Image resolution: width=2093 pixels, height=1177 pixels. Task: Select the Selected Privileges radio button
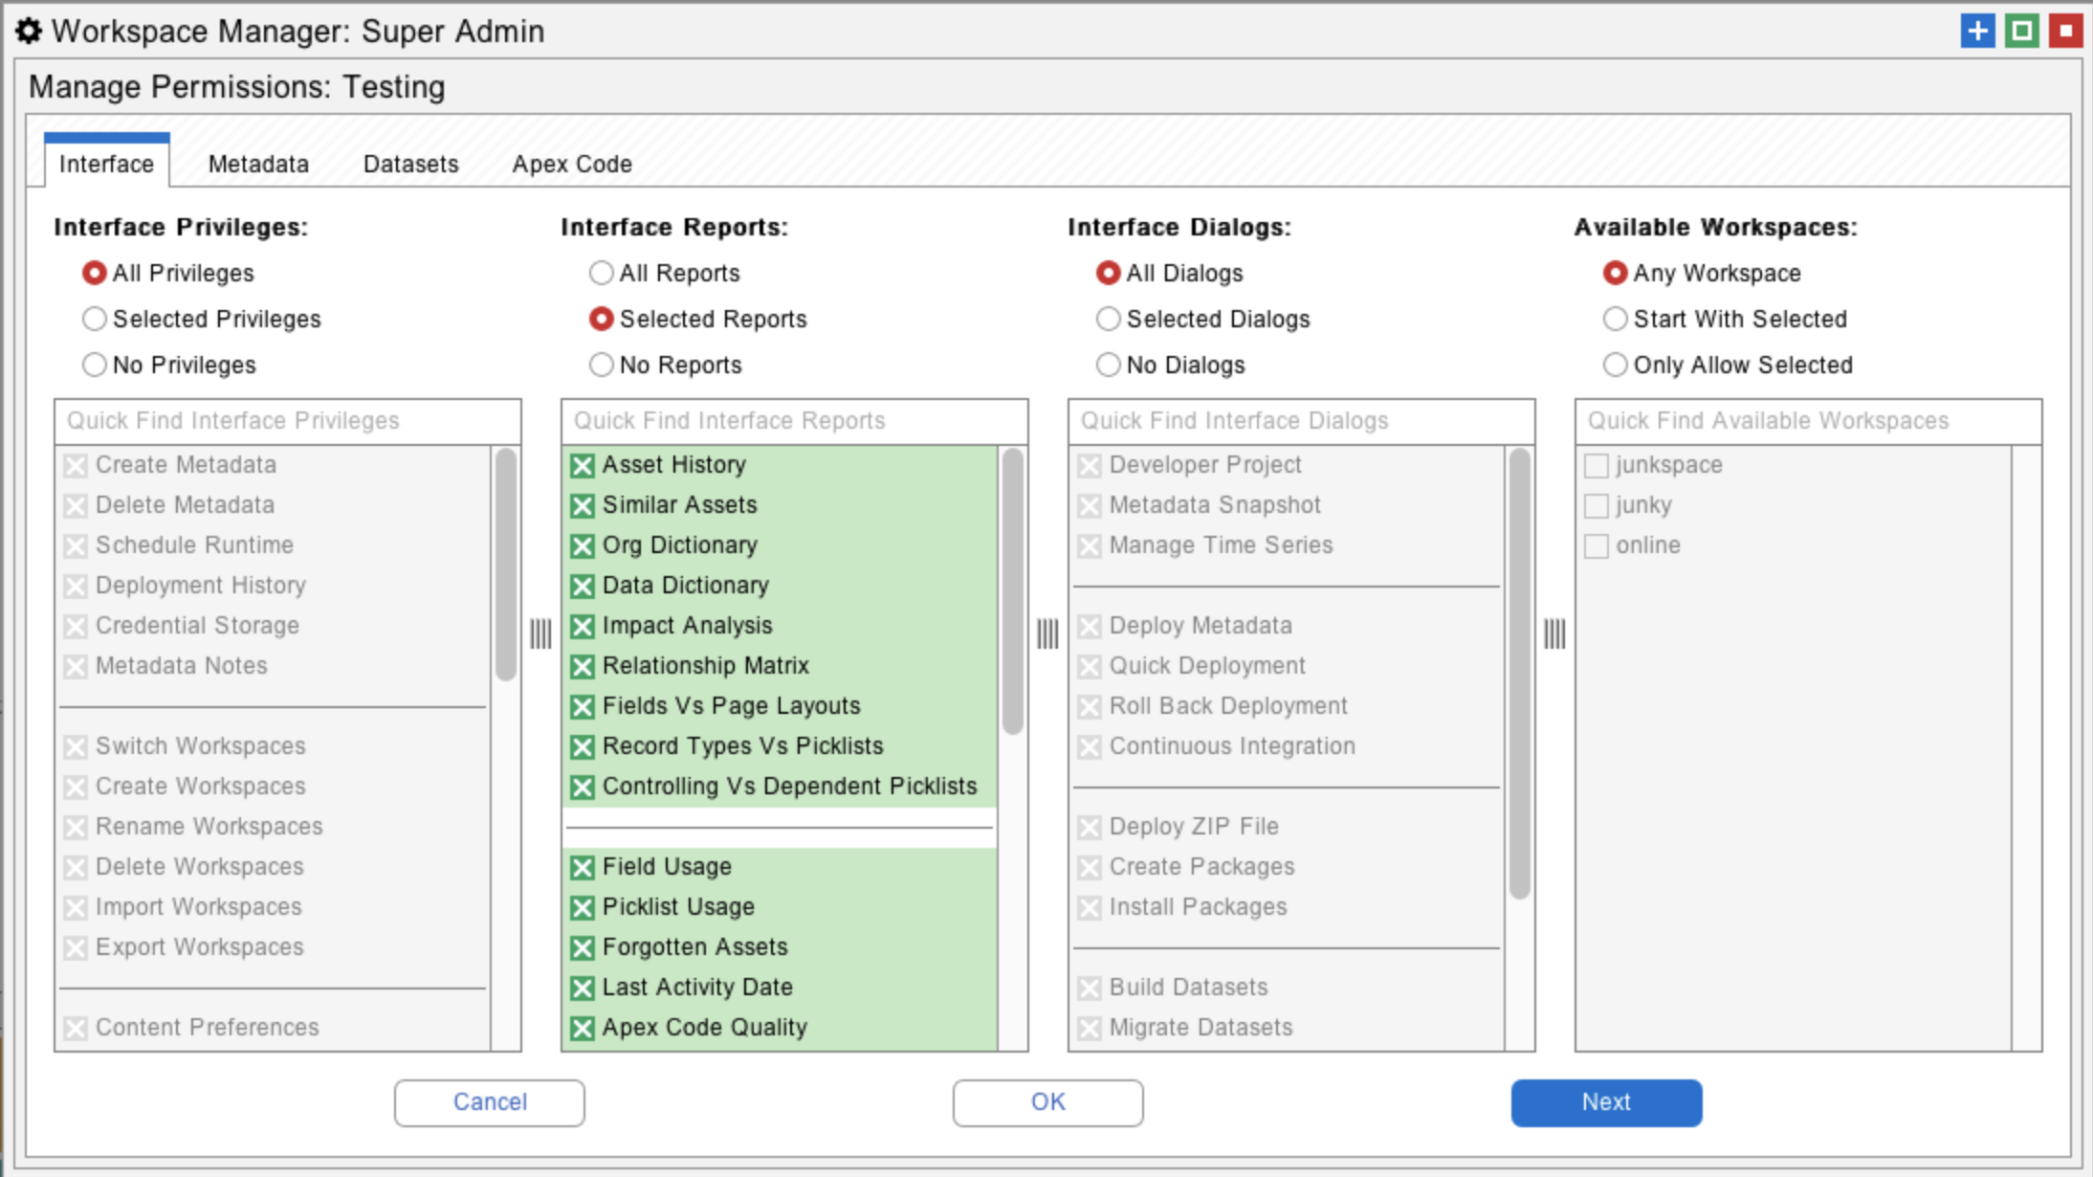[94, 320]
